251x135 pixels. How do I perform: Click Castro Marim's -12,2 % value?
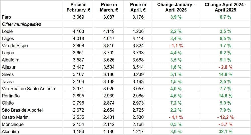pyautogui.click(x=225, y=117)
